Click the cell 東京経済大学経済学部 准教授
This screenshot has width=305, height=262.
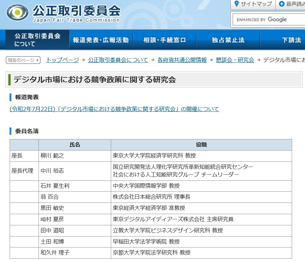pos(201,208)
